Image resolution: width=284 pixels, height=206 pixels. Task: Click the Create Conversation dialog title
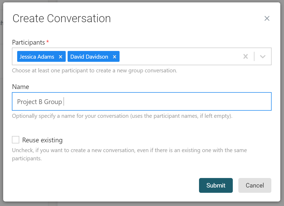coord(62,18)
